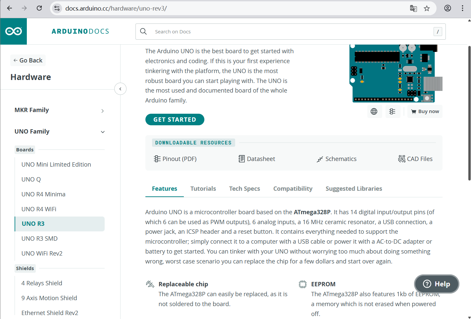Viewport: 471px width, 319px height.
Task: Open the Tech Specs tab
Action: coord(244,189)
